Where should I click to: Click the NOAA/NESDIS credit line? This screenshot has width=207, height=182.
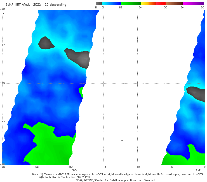point(116,180)
